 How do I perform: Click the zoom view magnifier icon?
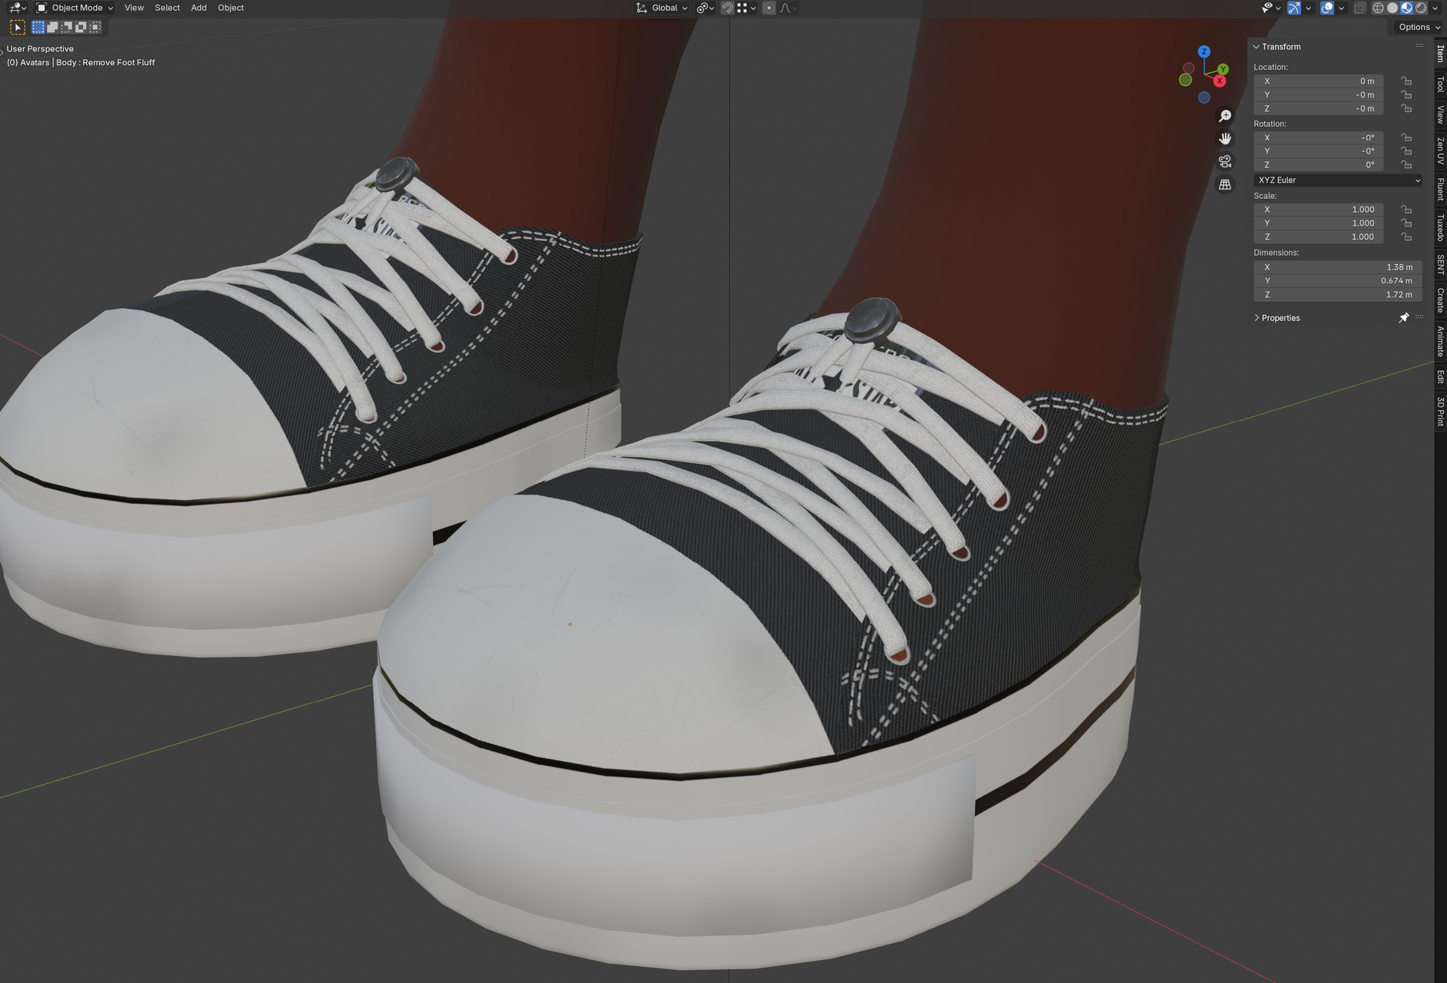coord(1225,116)
